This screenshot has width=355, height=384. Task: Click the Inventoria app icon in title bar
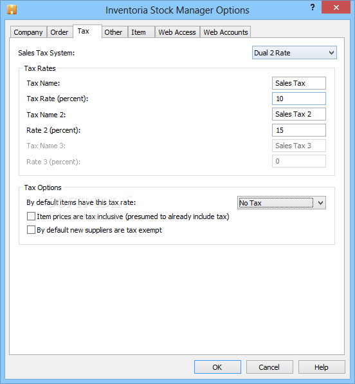tap(12, 10)
